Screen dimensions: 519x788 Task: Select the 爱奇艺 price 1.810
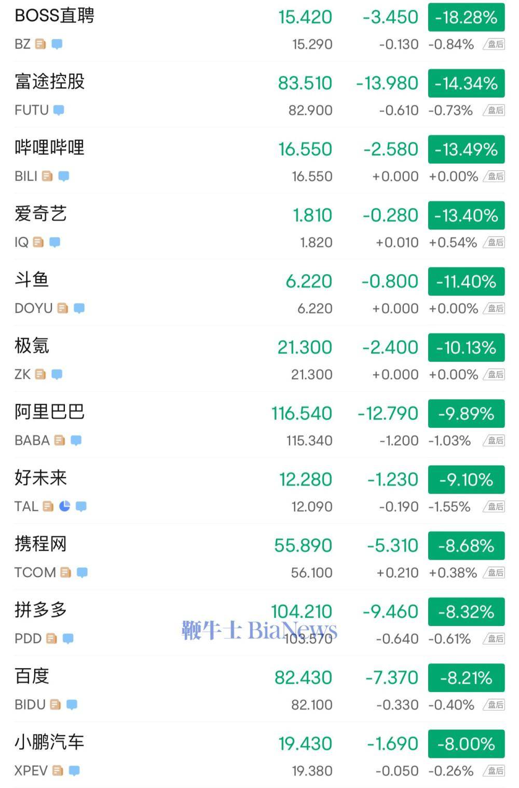[x=312, y=215]
